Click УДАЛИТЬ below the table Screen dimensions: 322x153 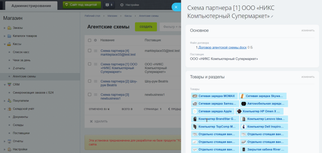(x=101, y=121)
